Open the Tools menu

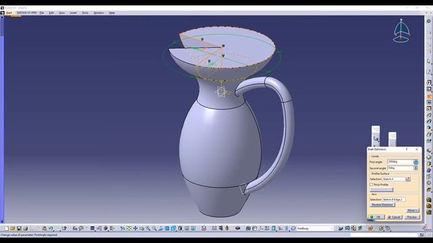coord(85,13)
